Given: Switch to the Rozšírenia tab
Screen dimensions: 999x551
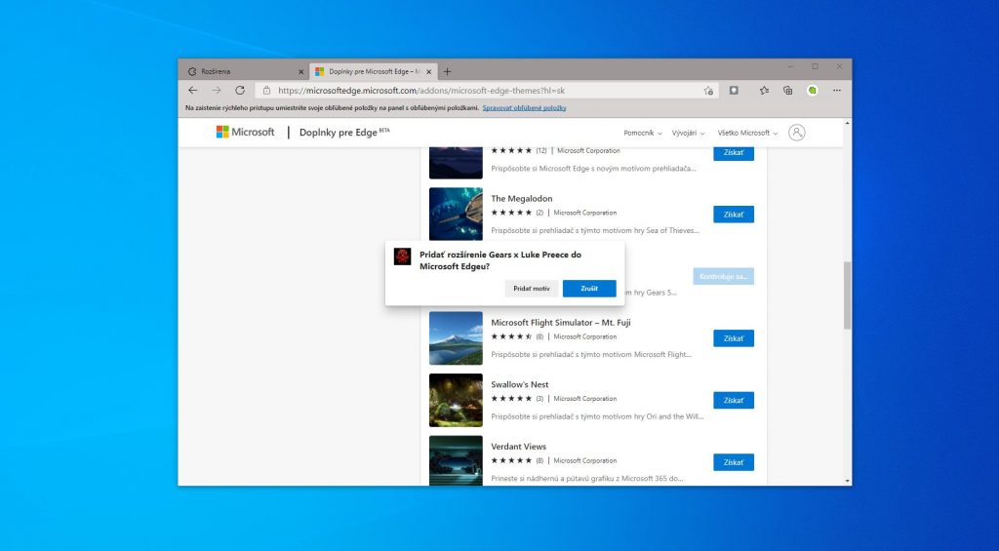Looking at the screenshot, I should click(x=244, y=72).
